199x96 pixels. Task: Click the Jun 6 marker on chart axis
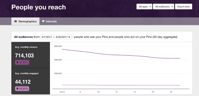[x=62, y=92]
